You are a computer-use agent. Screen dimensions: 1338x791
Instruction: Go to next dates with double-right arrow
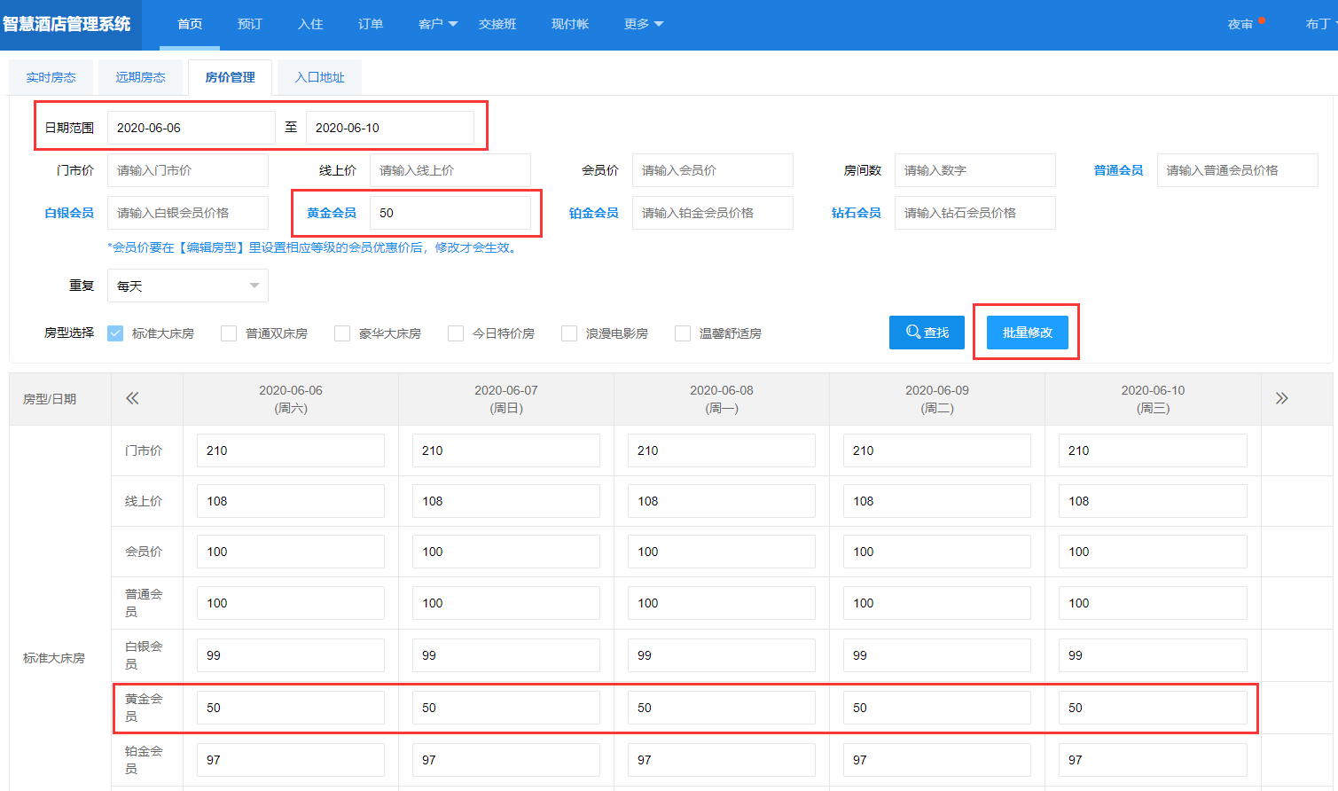pos(1281,398)
